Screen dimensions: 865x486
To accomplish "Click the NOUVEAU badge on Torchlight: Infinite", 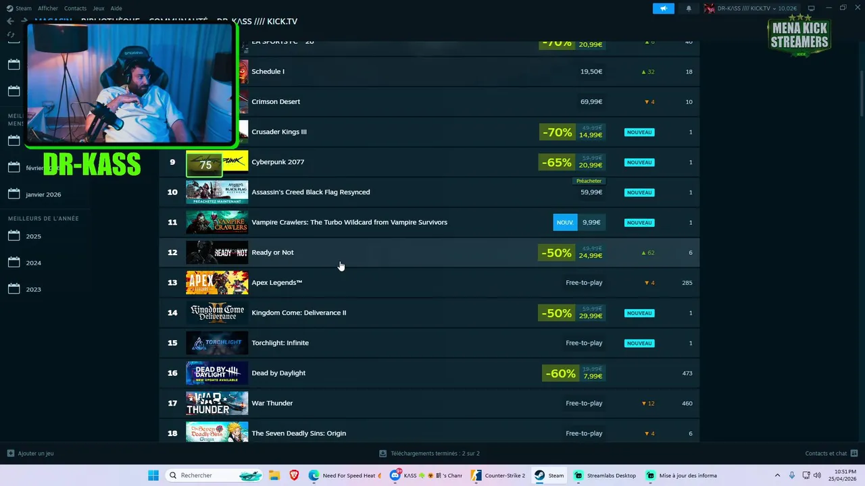I will pos(639,343).
